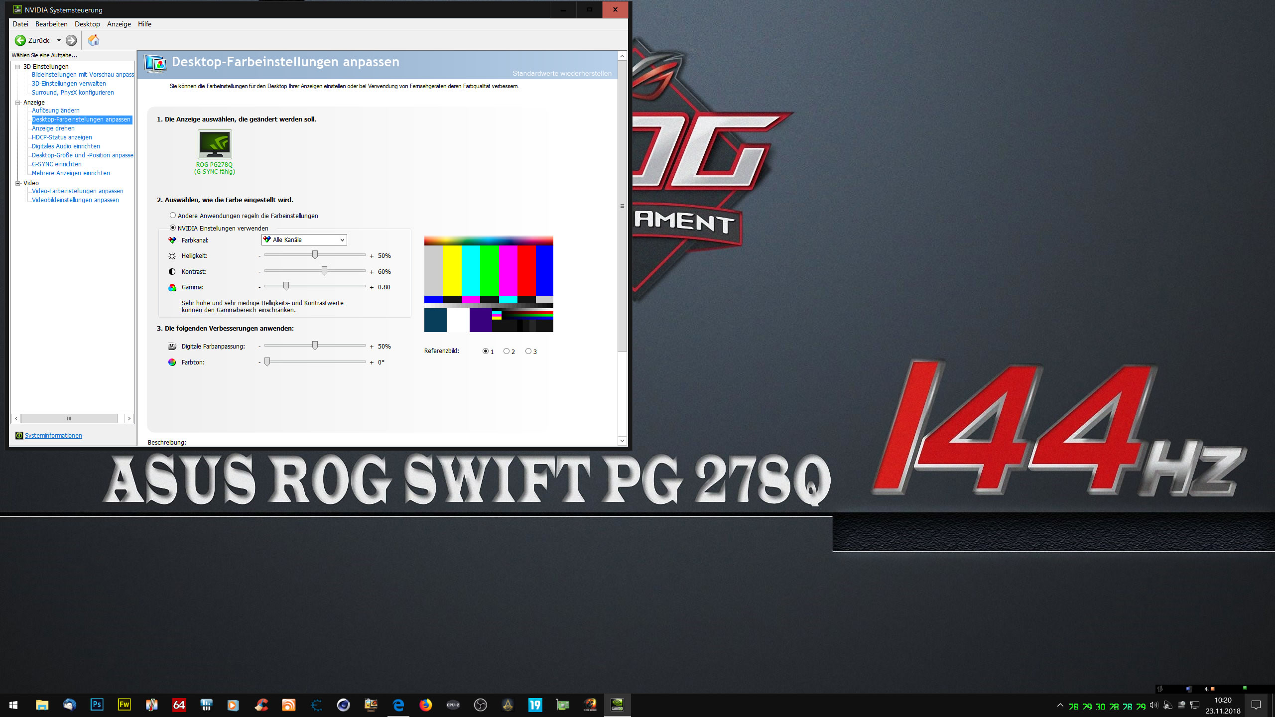The width and height of the screenshot is (1275, 717).
Task: Collapse the Video tree node
Action: coord(18,183)
